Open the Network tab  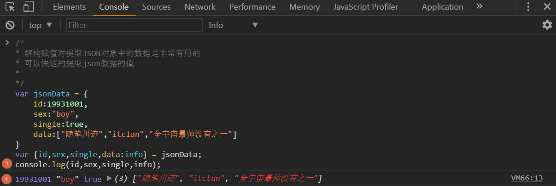[199, 7]
